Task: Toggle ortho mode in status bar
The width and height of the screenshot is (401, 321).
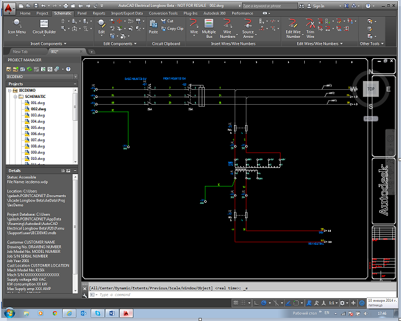Action: pos(256,303)
